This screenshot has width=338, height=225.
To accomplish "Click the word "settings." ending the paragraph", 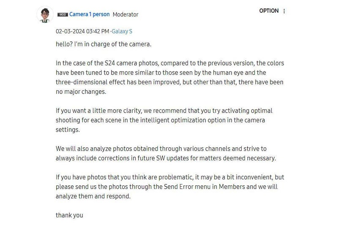I will click(68, 130).
